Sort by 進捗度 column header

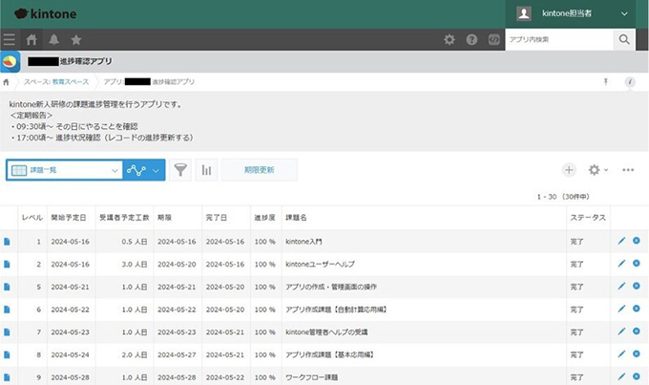click(265, 218)
